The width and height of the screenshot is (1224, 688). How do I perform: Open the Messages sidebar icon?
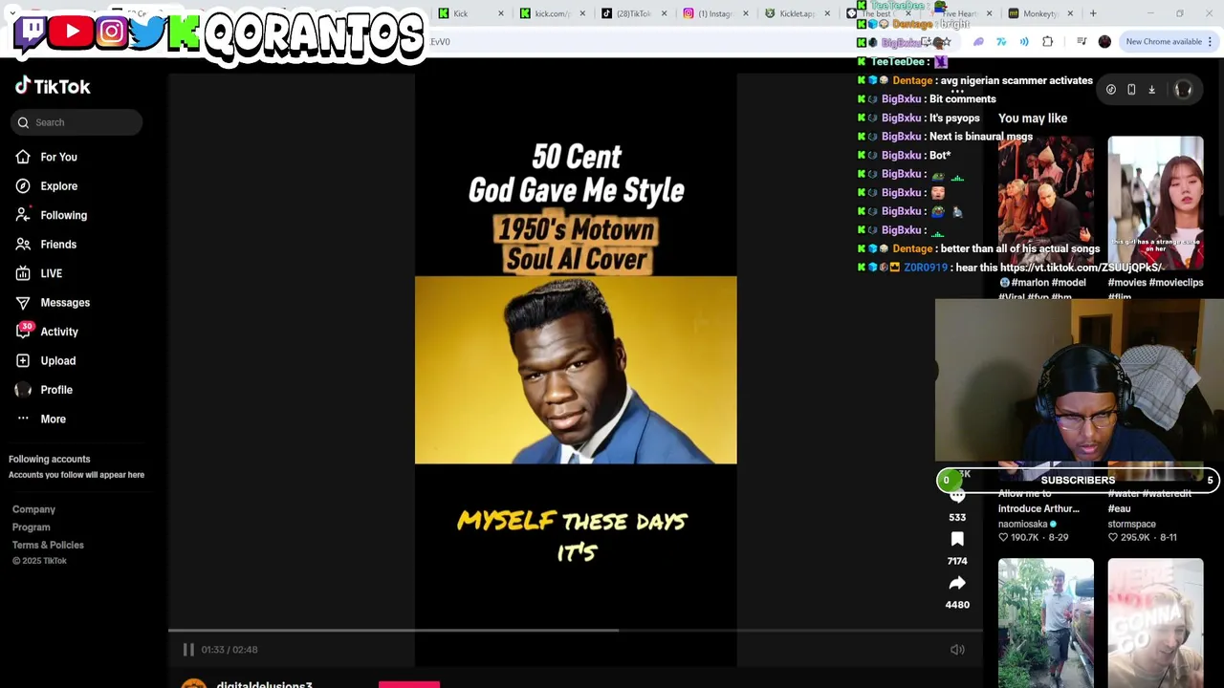coord(23,303)
